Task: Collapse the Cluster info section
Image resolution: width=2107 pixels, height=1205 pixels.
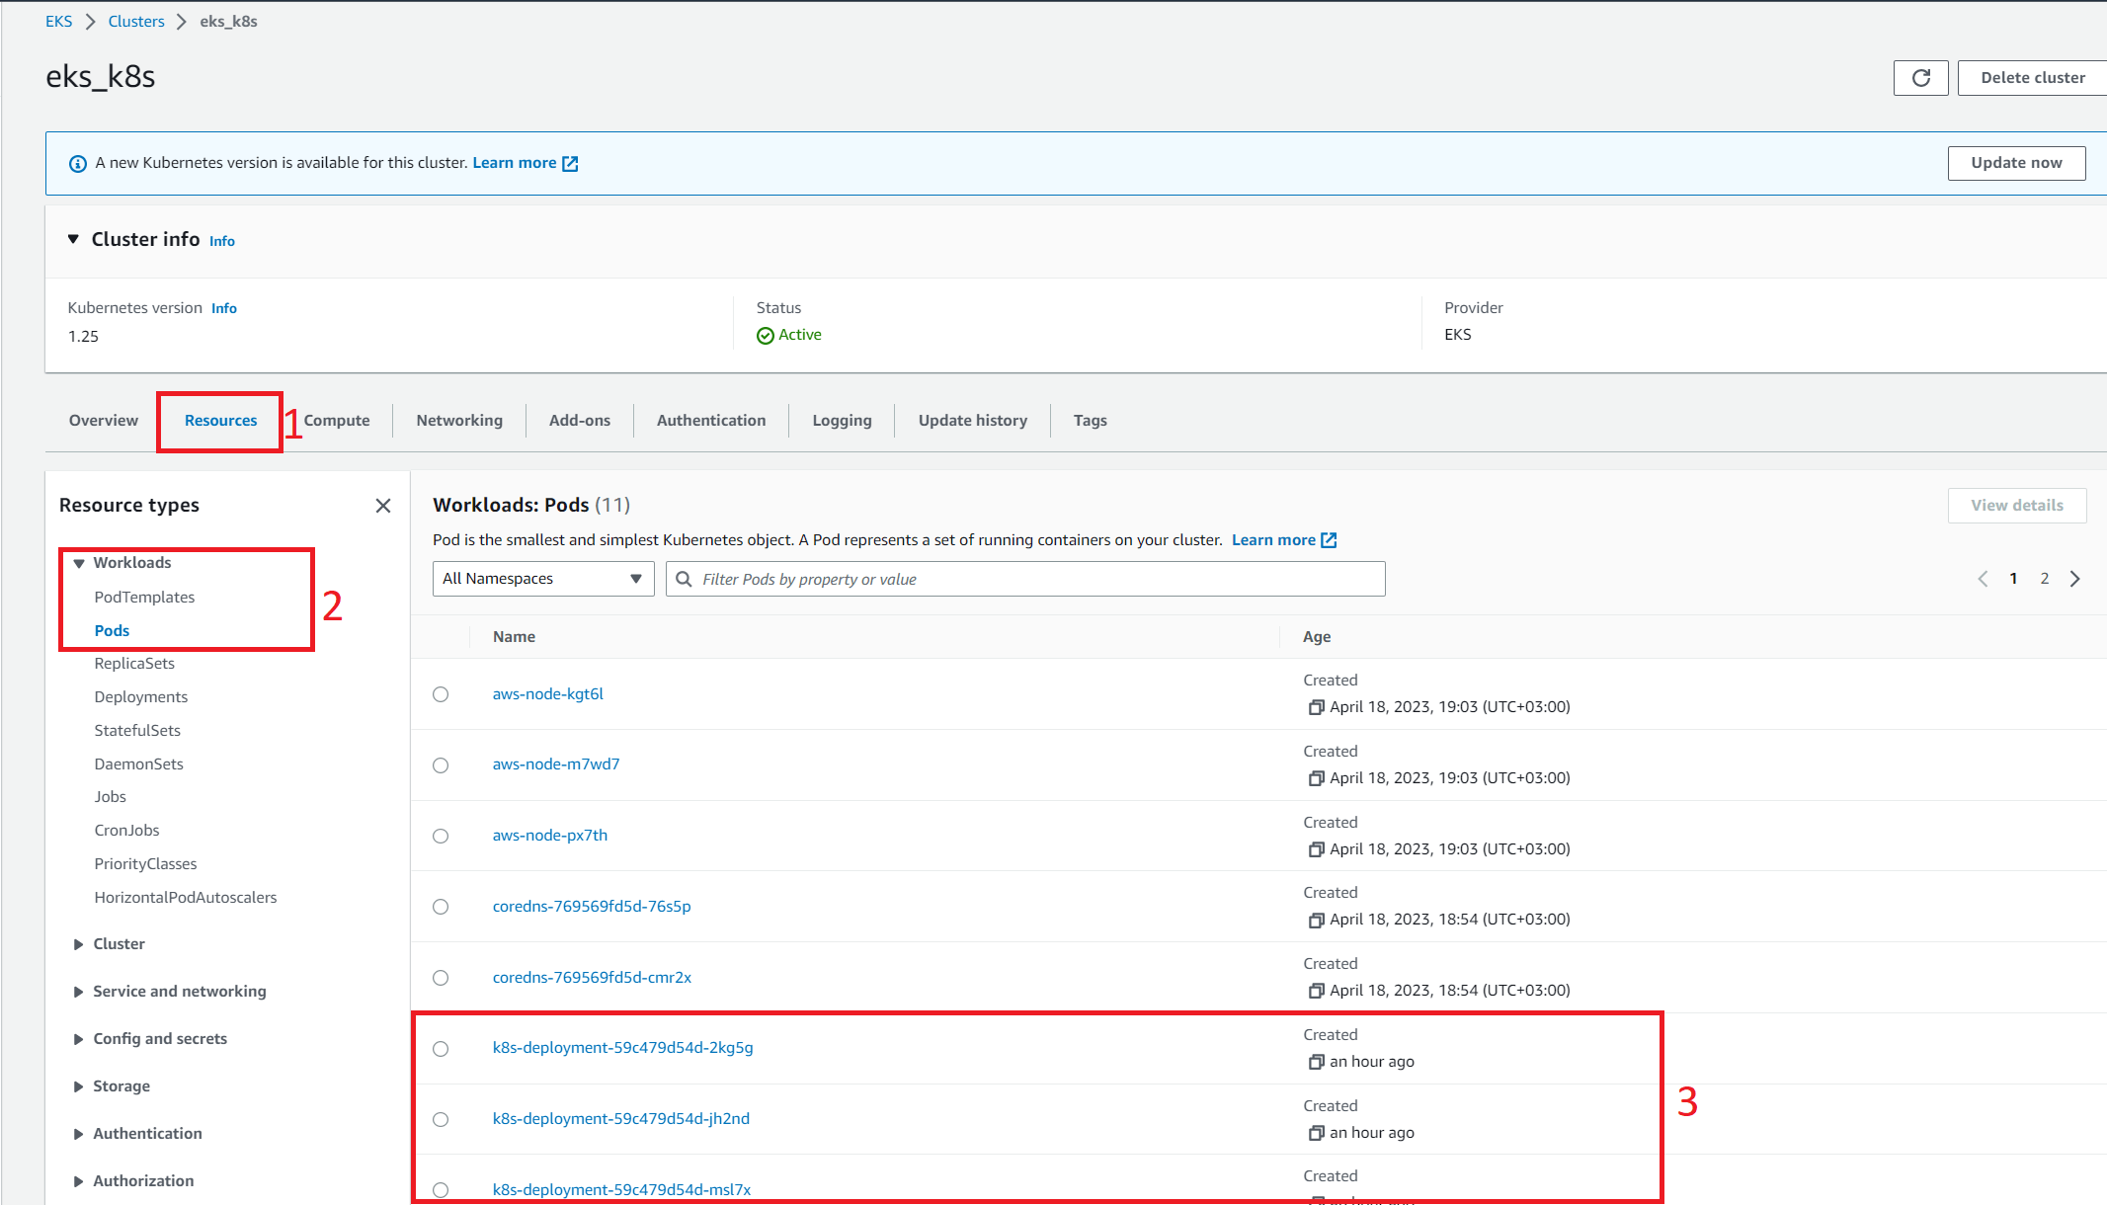Action: pos(73,238)
